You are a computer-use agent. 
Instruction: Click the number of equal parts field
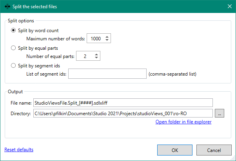click(88, 56)
